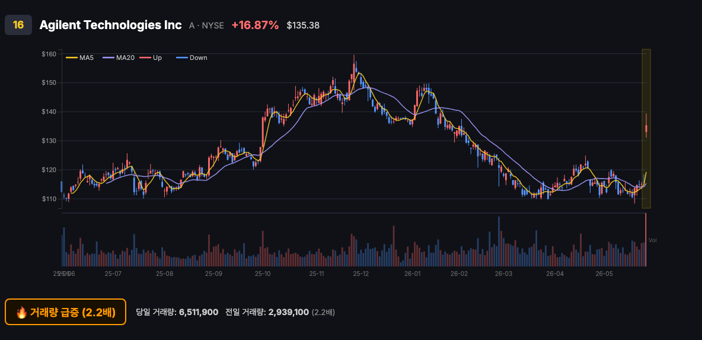Click the Vol label beside volume chart
The width and height of the screenshot is (702, 340).
click(x=652, y=240)
